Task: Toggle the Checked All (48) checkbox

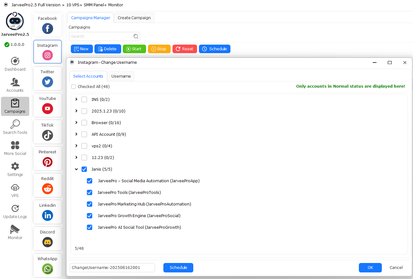Action: pos(74,86)
